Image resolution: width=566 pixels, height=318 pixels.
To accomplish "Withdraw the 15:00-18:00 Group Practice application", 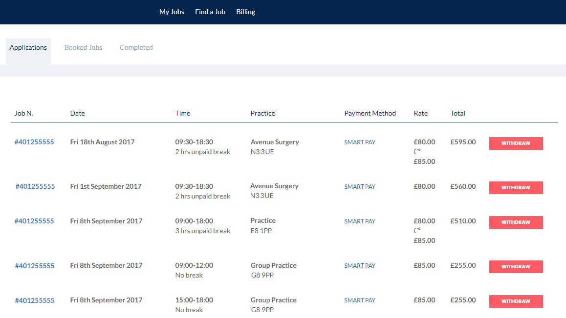I will (x=516, y=301).
